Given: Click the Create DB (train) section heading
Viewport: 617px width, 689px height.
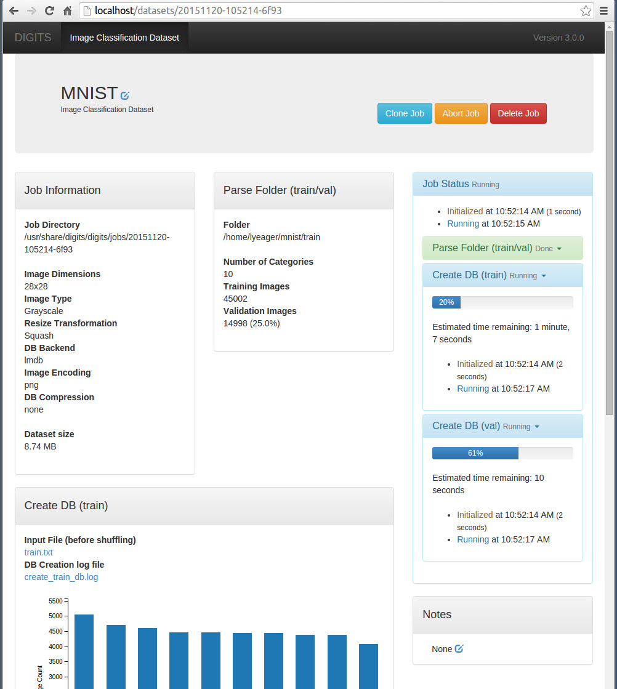Looking at the screenshot, I should click(204, 506).
